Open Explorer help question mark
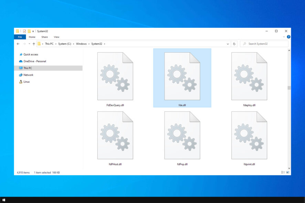Screen dimensions: 305x203 point(288,37)
